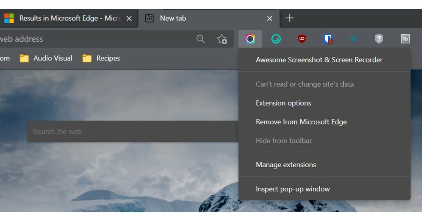Click the Awesome Screenshot extension icon
This screenshot has height=221, width=422.
pos(250,39)
